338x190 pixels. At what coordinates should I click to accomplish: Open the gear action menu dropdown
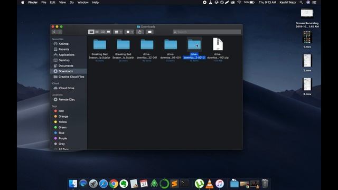pyautogui.click(x=129, y=32)
